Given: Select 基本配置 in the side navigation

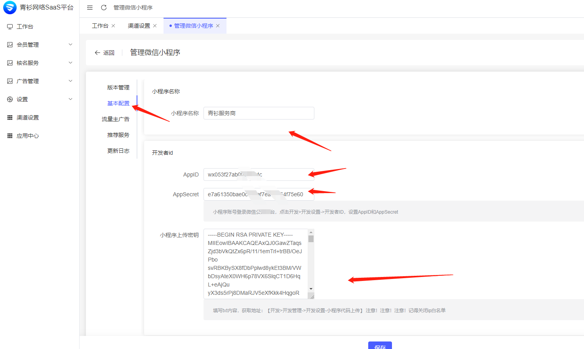Looking at the screenshot, I should 118,103.
